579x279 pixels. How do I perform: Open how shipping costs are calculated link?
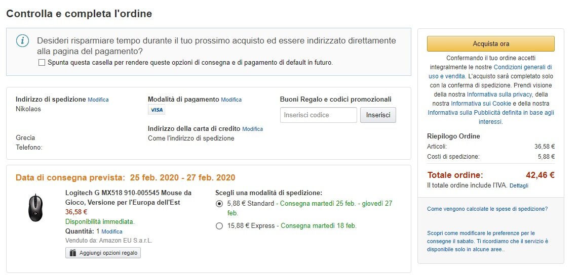(x=487, y=209)
